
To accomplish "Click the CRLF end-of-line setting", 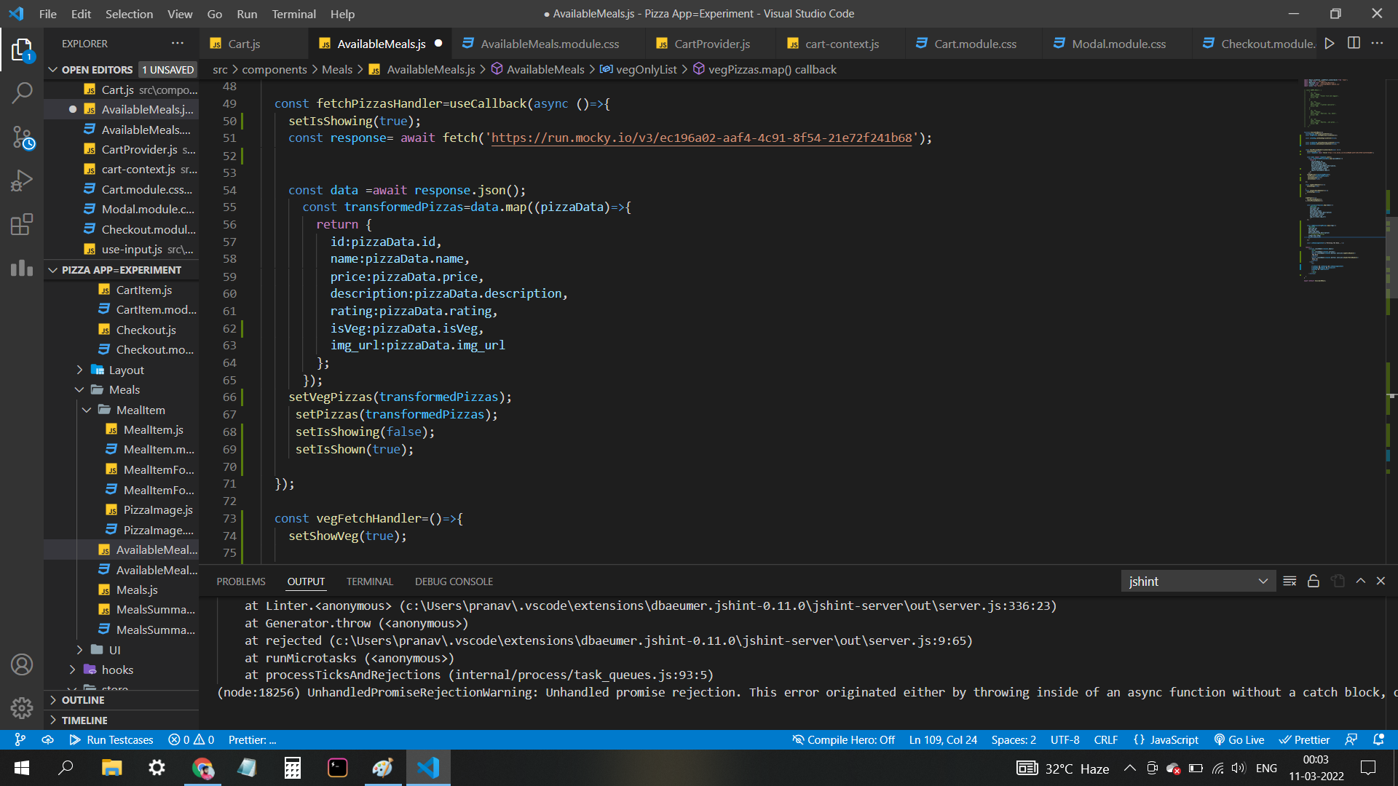I will point(1105,739).
